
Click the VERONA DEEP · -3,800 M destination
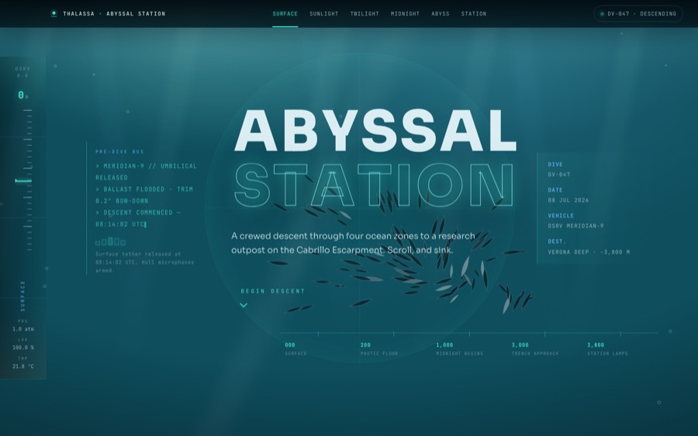coord(589,251)
